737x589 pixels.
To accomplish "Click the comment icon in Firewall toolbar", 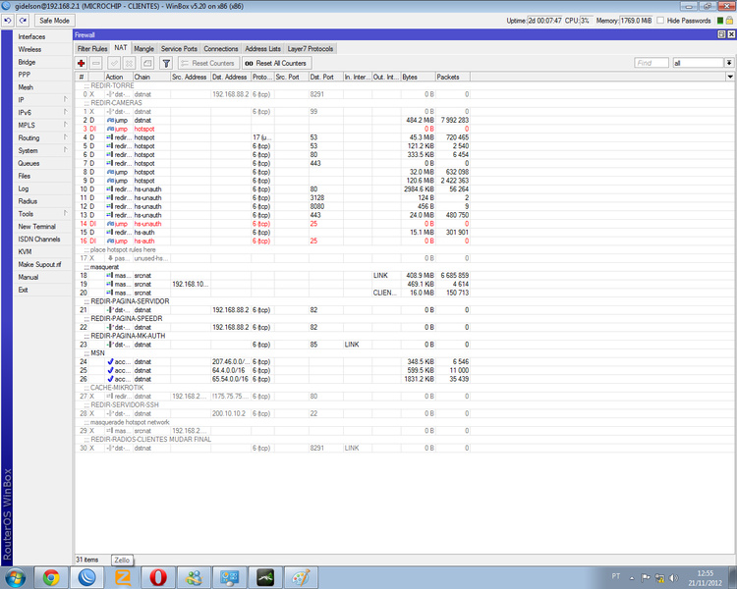I will click(x=147, y=63).
